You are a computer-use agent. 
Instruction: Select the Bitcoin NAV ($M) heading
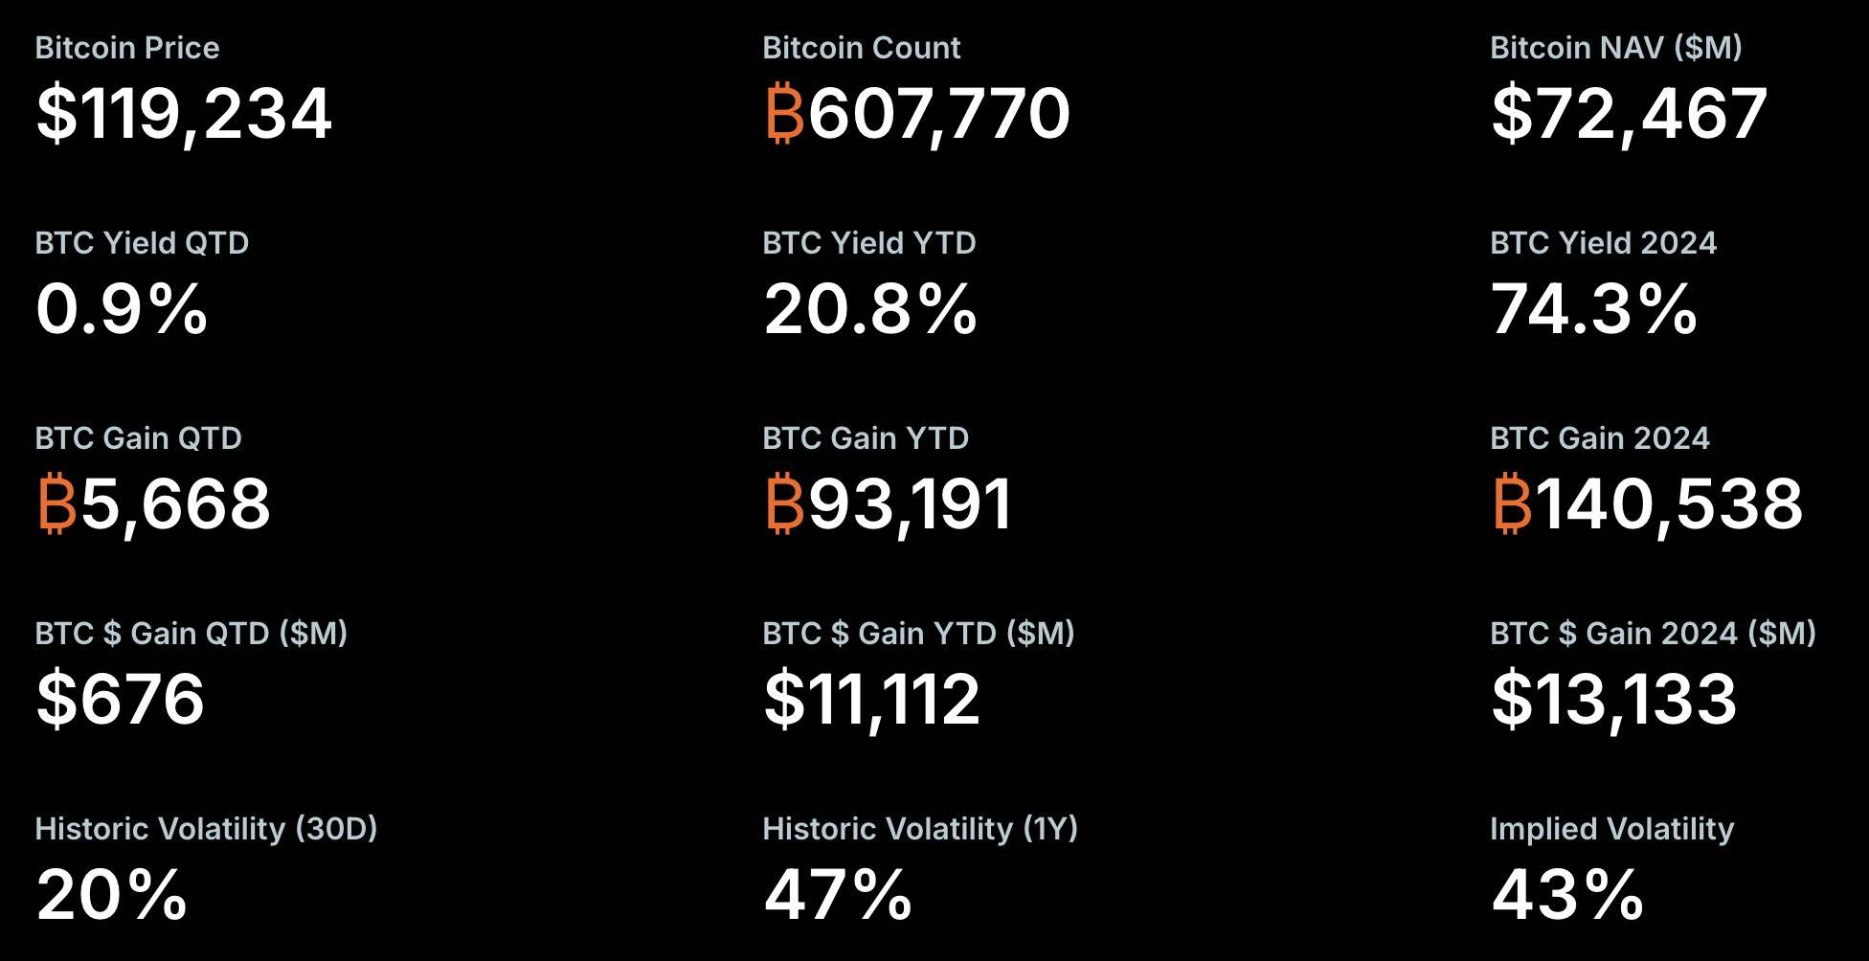coord(1615,48)
